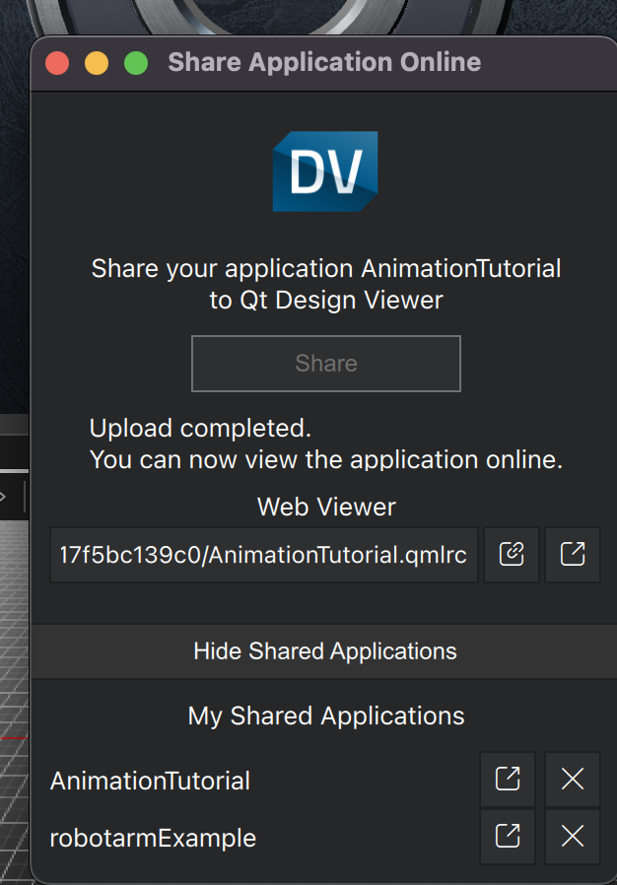
Task: Select the Web Viewer URL field
Action: [x=263, y=555]
